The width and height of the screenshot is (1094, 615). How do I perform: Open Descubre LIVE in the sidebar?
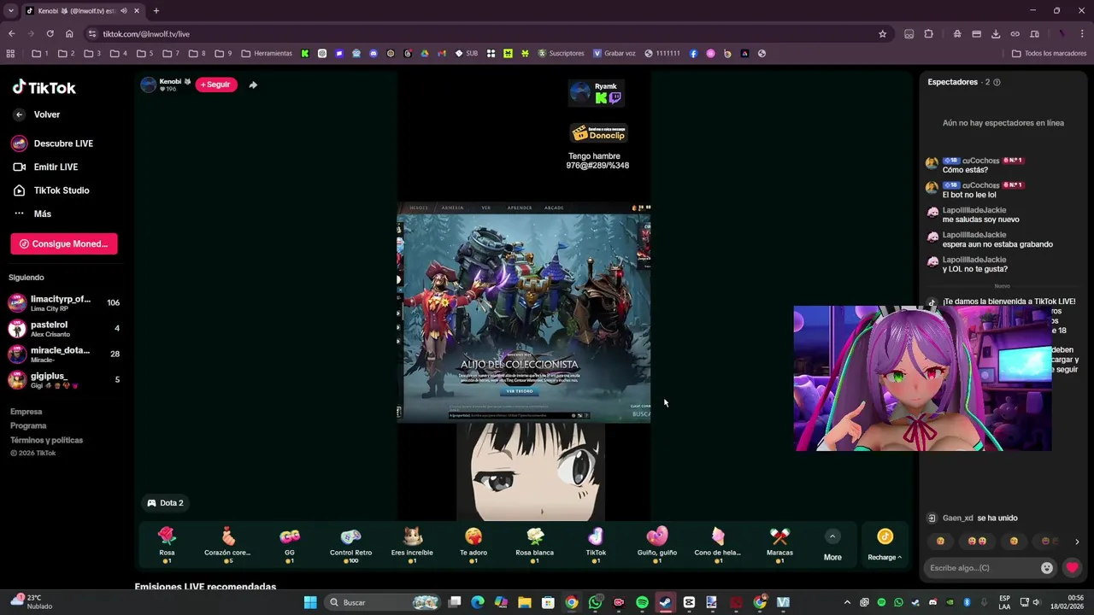point(52,143)
